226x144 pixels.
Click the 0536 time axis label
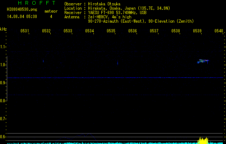pos(133,31)
